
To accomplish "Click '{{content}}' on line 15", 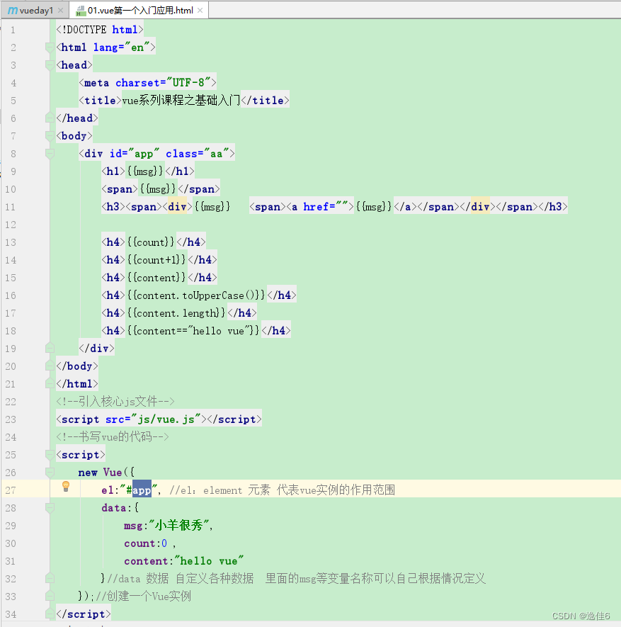I will (x=156, y=278).
